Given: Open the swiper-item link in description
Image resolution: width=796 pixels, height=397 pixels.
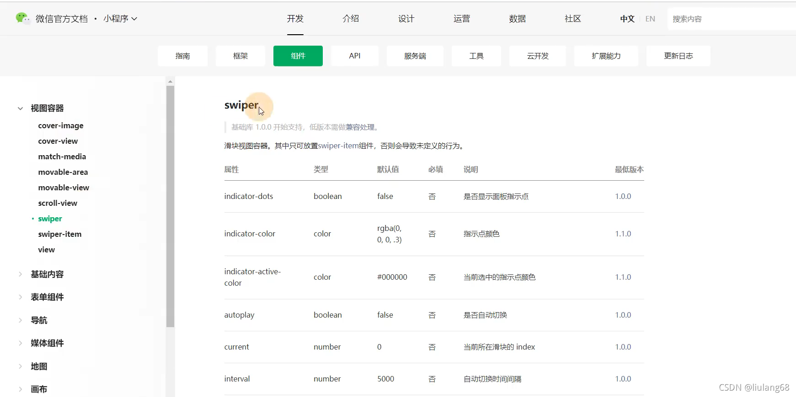Looking at the screenshot, I should point(339,146).
